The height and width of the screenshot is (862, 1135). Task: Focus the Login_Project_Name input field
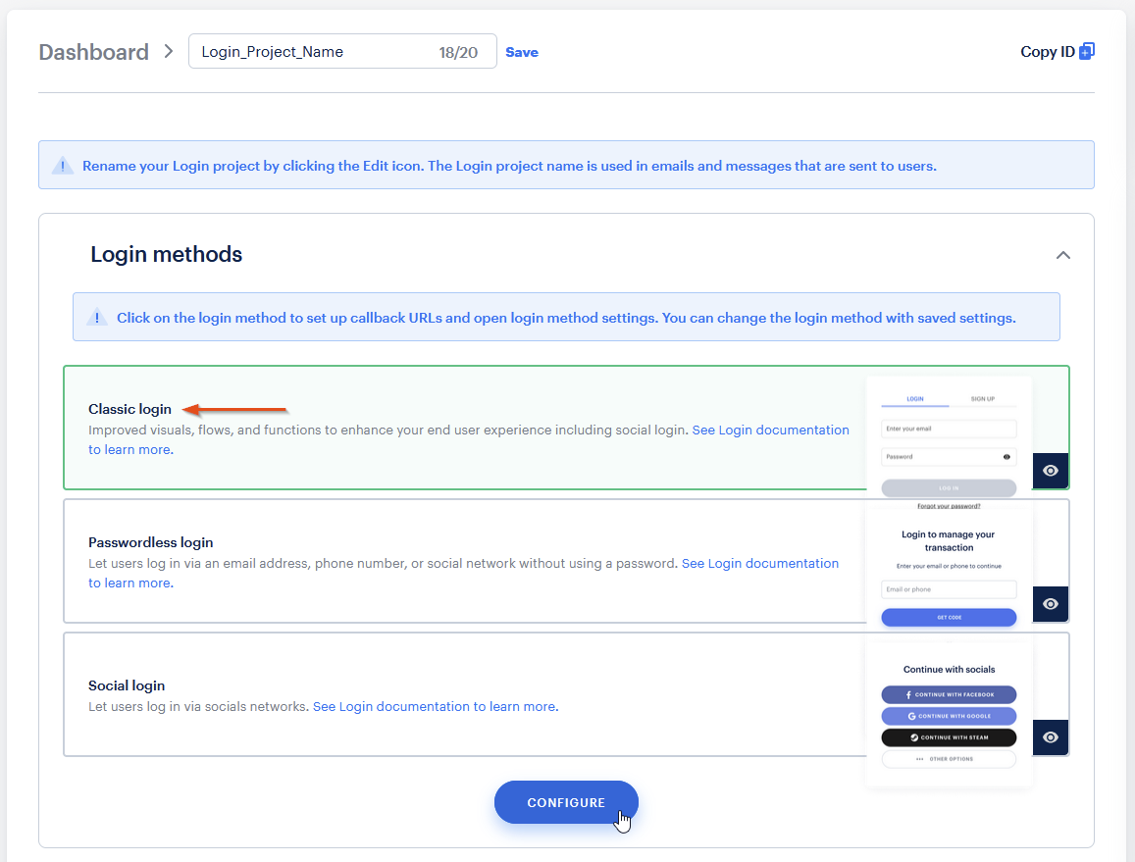point(342,51)
